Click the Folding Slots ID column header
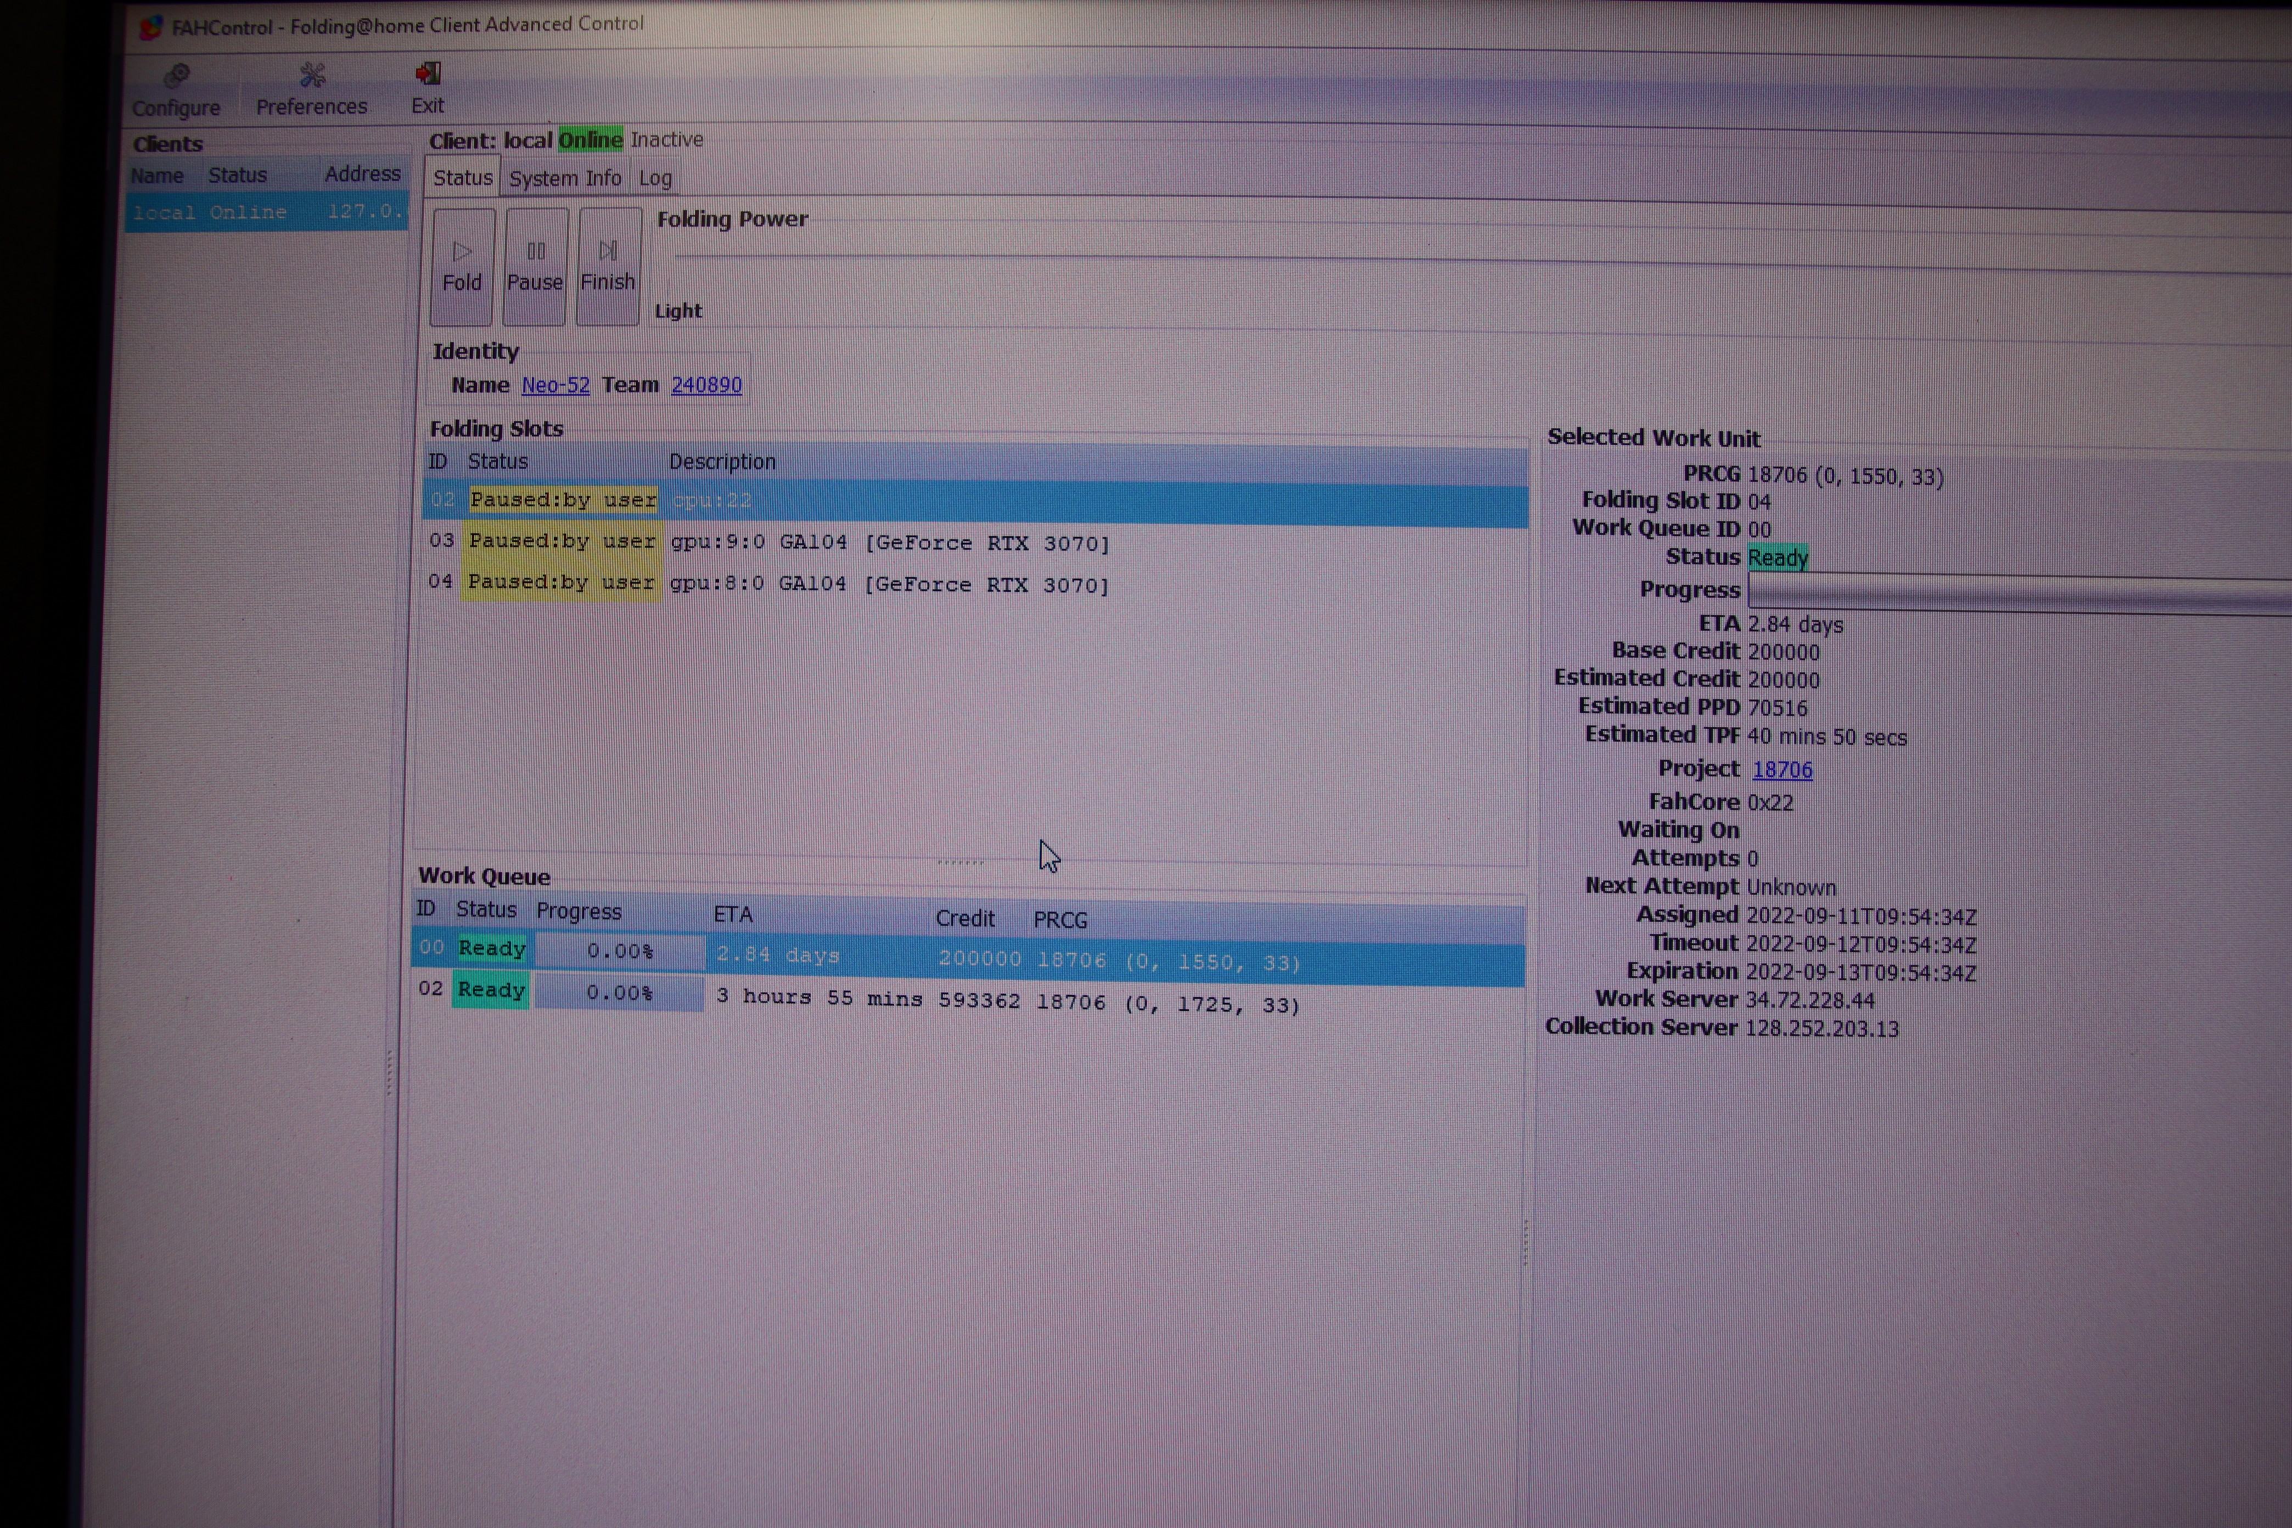This screenshot has width=2292, height=1528. (x=437, y=461)
